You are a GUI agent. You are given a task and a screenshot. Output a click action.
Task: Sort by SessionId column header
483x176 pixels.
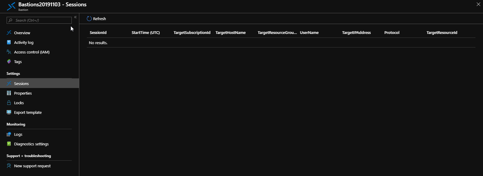click(98, 32)
